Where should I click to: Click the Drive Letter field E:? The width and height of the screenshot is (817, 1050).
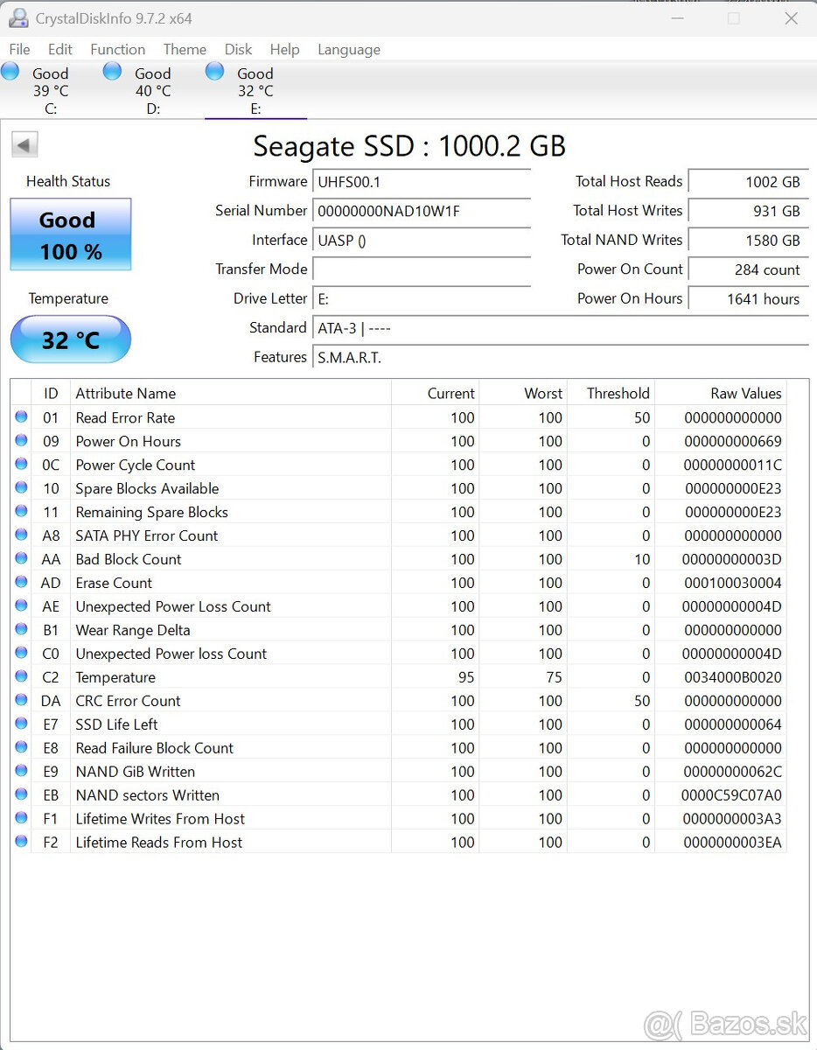click(x=422, y=299)
